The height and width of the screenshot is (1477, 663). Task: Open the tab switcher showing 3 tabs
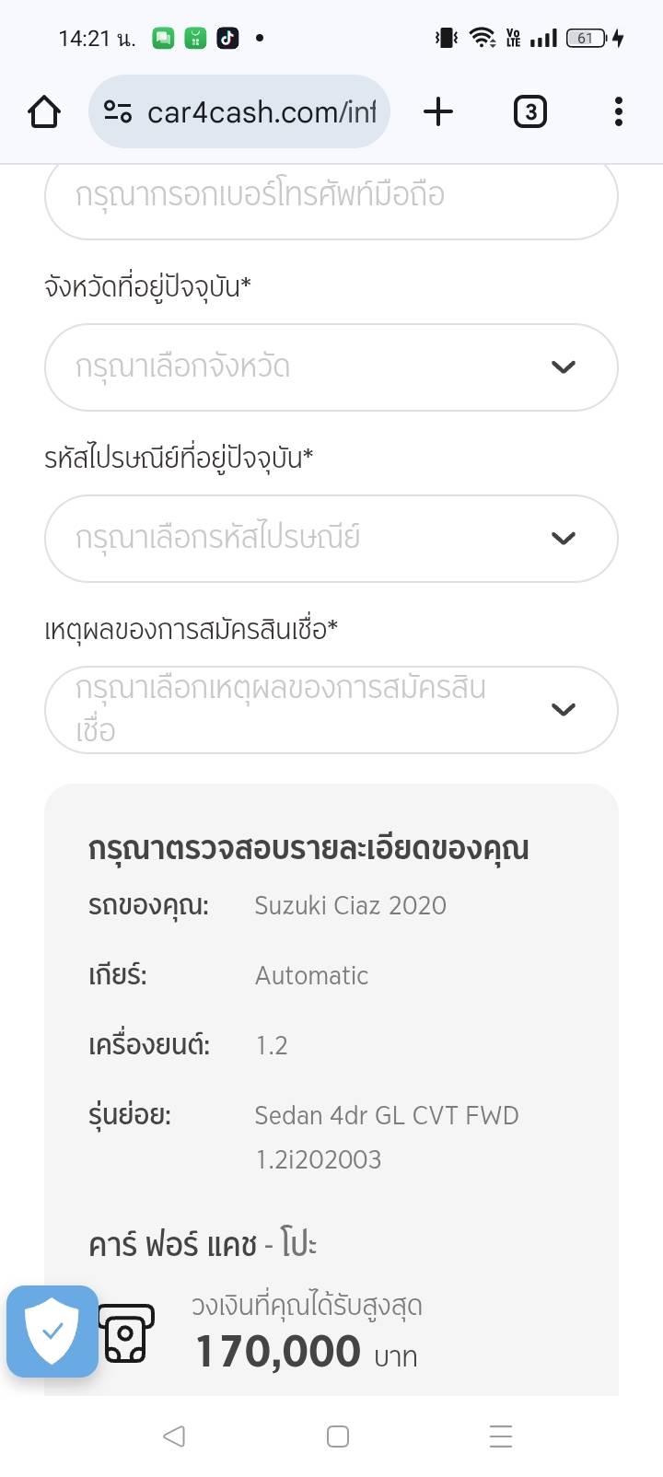point(529,112)
